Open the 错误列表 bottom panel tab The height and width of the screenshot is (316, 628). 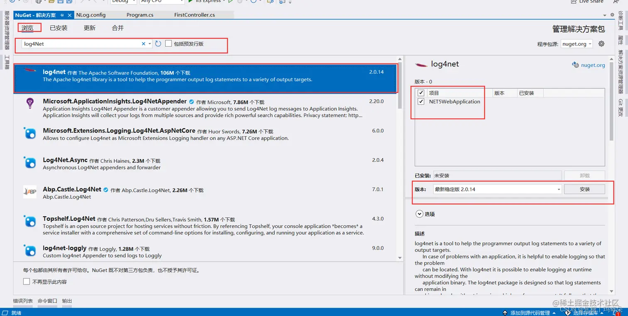click(x=23, y=301)
